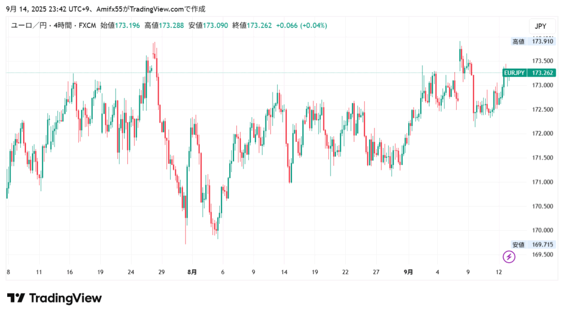
Task: Click the date 29 on time axis
Action: [161, 272]
